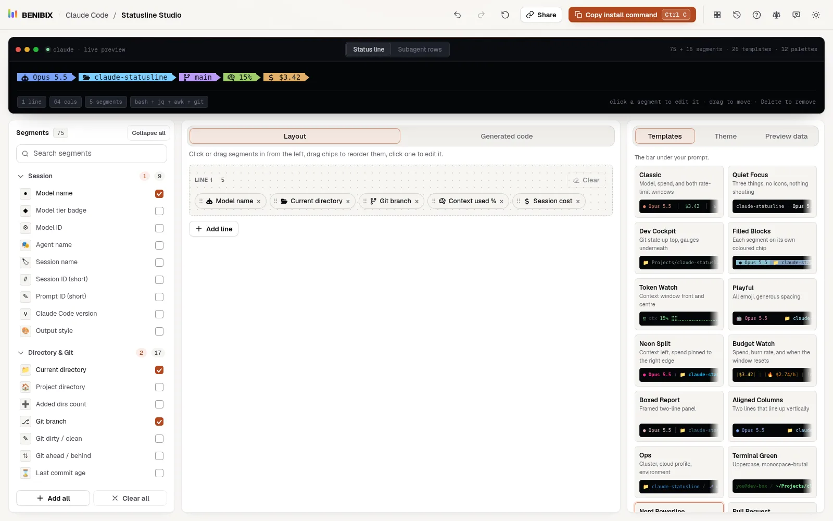Click the reset circular arrow icon
This screenshot has height=521, width=833.
click(x=505, y=15)
